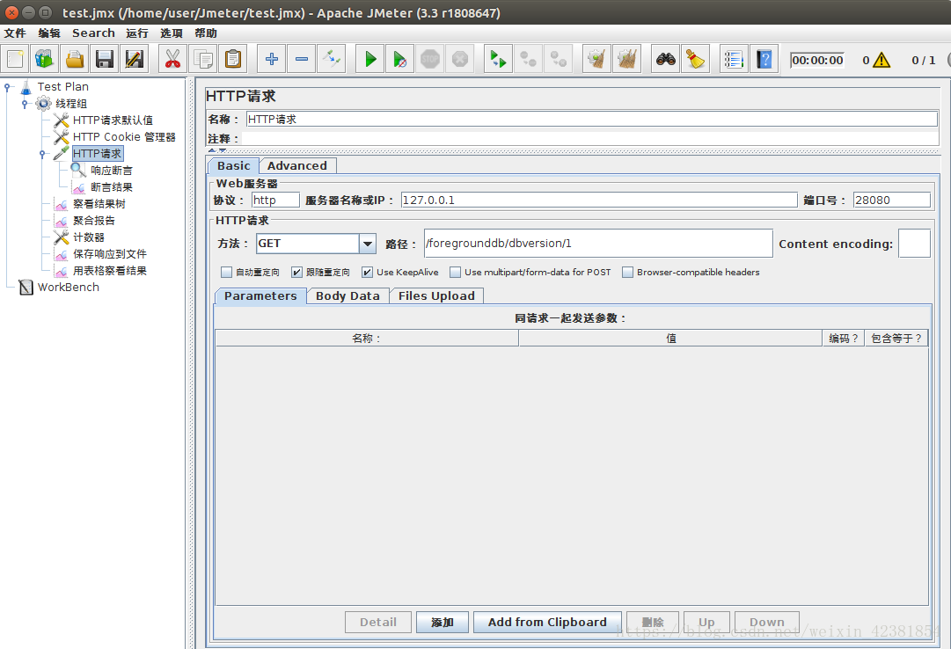
Task: Open the Templates icon in toolbar
Action: coord(45,60)
